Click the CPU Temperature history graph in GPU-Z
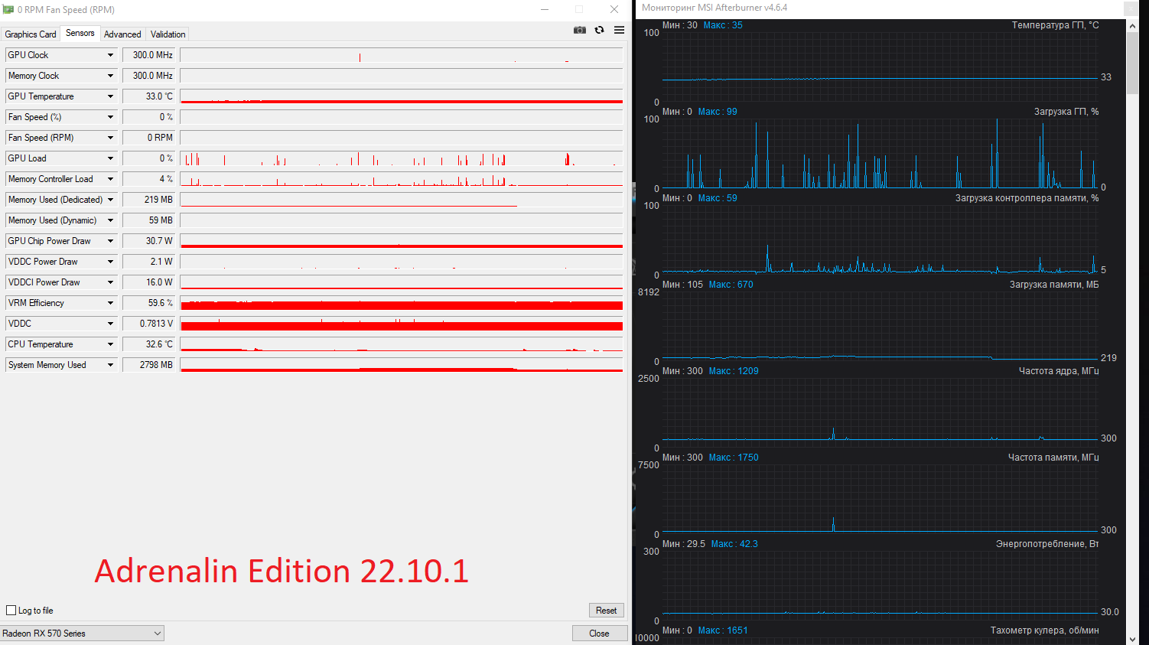Screen dimensions: 1149x645 pos(402,344)
